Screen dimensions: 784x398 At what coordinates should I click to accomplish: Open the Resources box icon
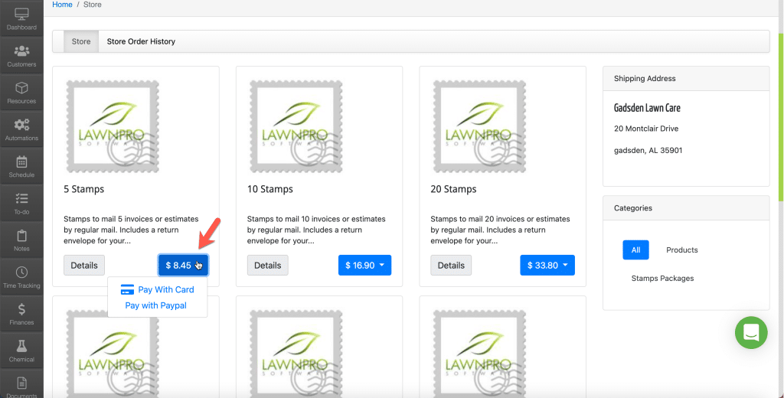(21, 88)
